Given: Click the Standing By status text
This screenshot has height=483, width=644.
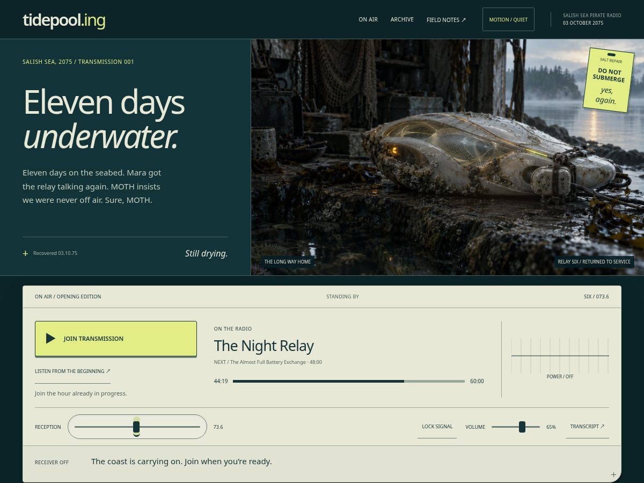Looking at the screenshot, I should pyautogui.click(x=342, y=297).
